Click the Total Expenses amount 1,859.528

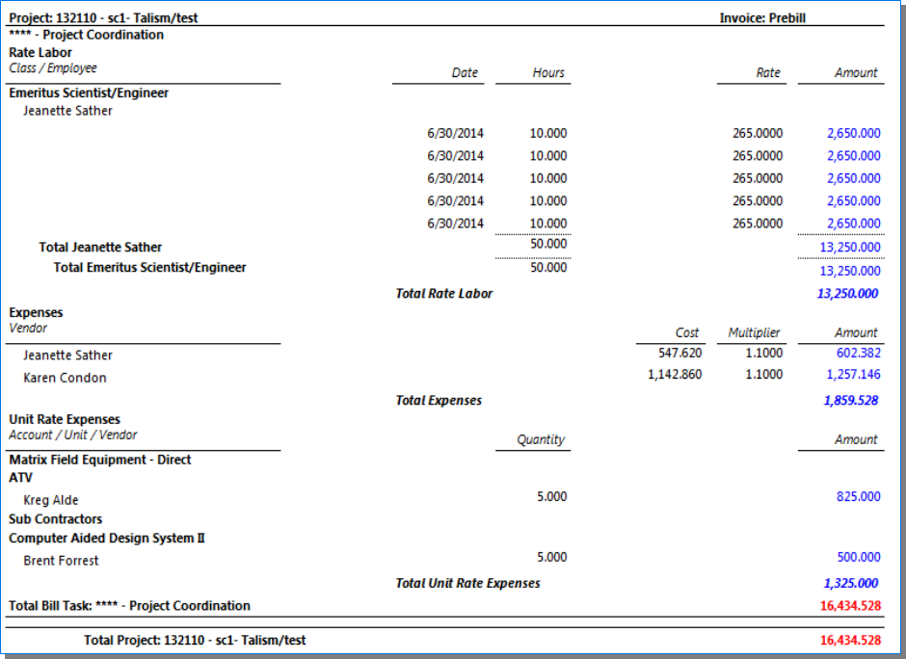(850, 400)
